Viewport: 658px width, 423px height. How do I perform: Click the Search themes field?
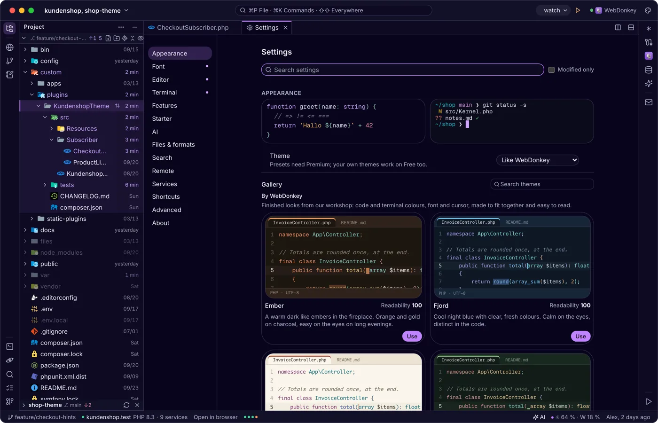click(x=542, y=184)
